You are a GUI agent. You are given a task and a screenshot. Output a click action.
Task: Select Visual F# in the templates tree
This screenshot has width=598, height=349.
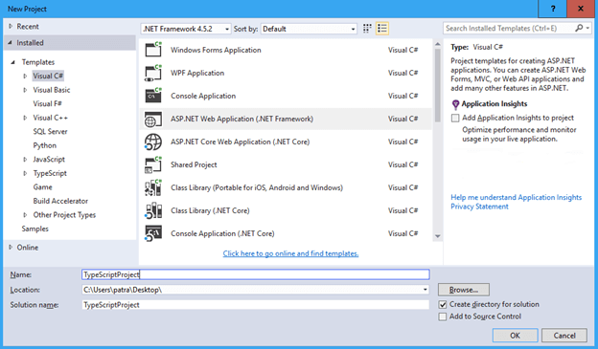pyautogui.click(x=47, y=104)
